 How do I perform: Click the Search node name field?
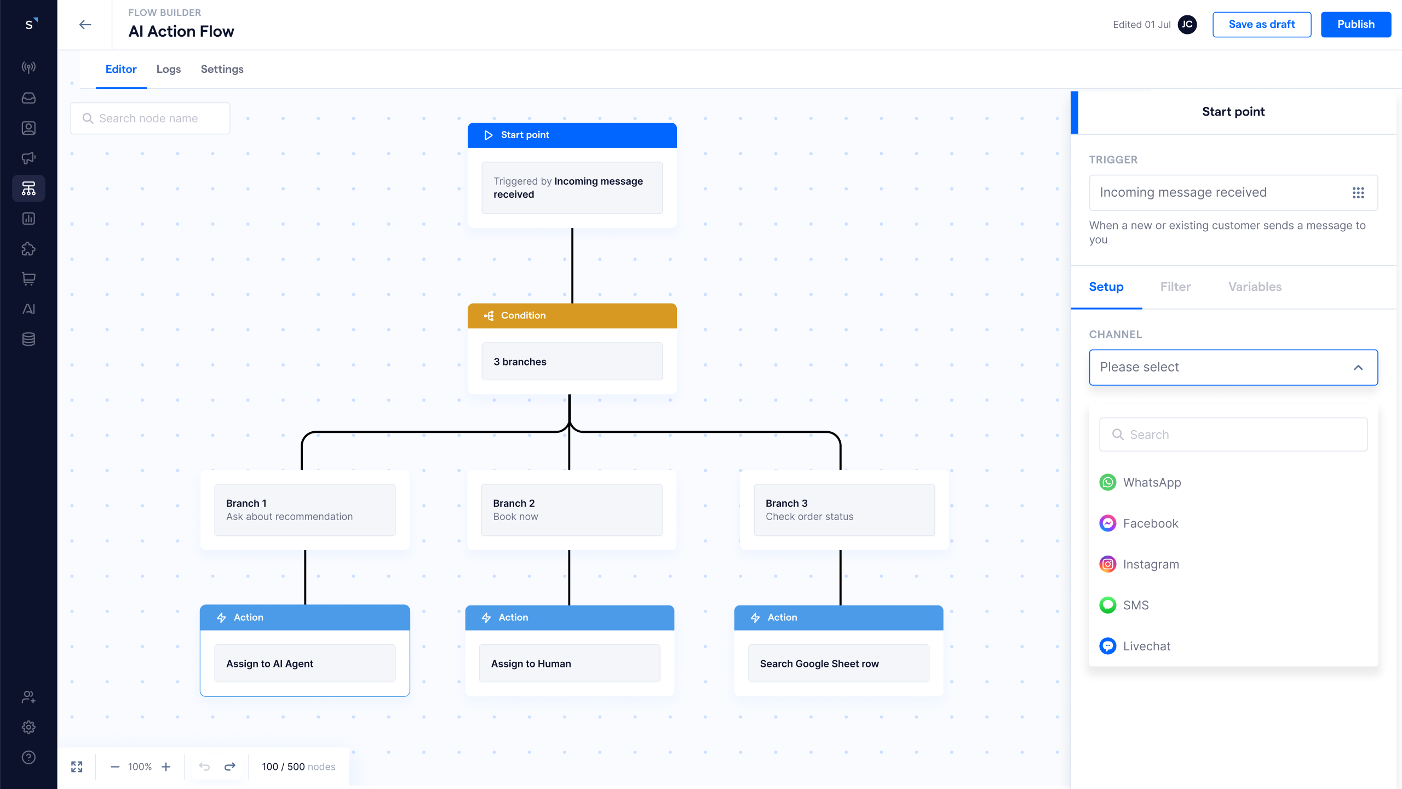point(151,118)
